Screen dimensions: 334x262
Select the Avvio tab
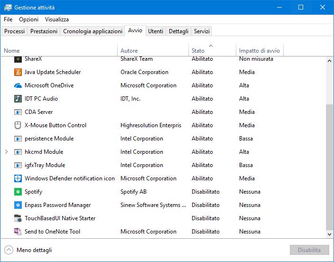[135, 30]
